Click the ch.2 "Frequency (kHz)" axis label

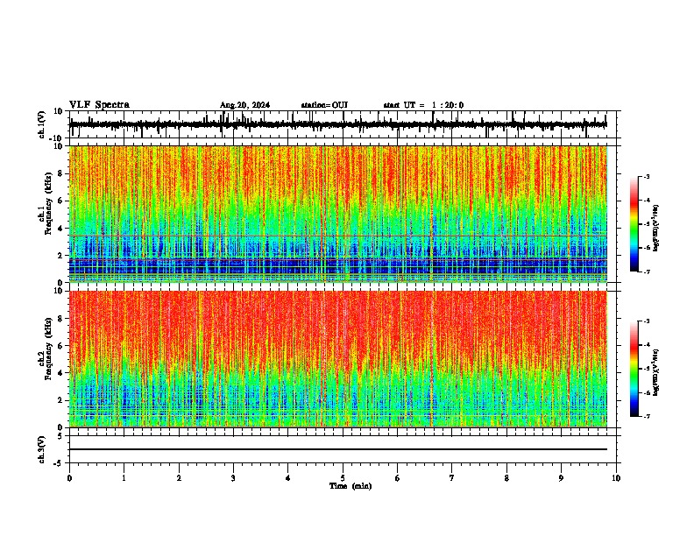48,349
